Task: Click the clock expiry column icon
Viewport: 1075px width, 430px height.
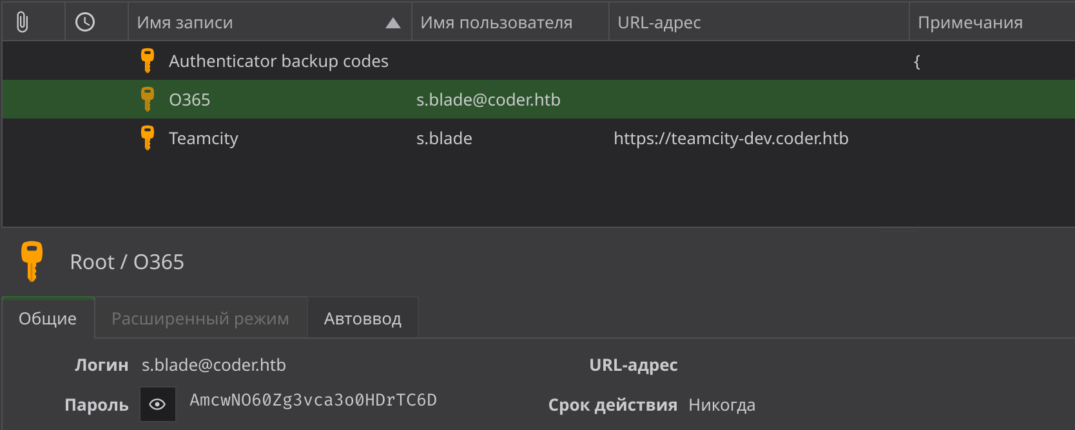Action: click(x=85, y=23)
